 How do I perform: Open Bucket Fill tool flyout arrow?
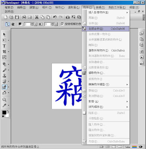coord(9,93)
